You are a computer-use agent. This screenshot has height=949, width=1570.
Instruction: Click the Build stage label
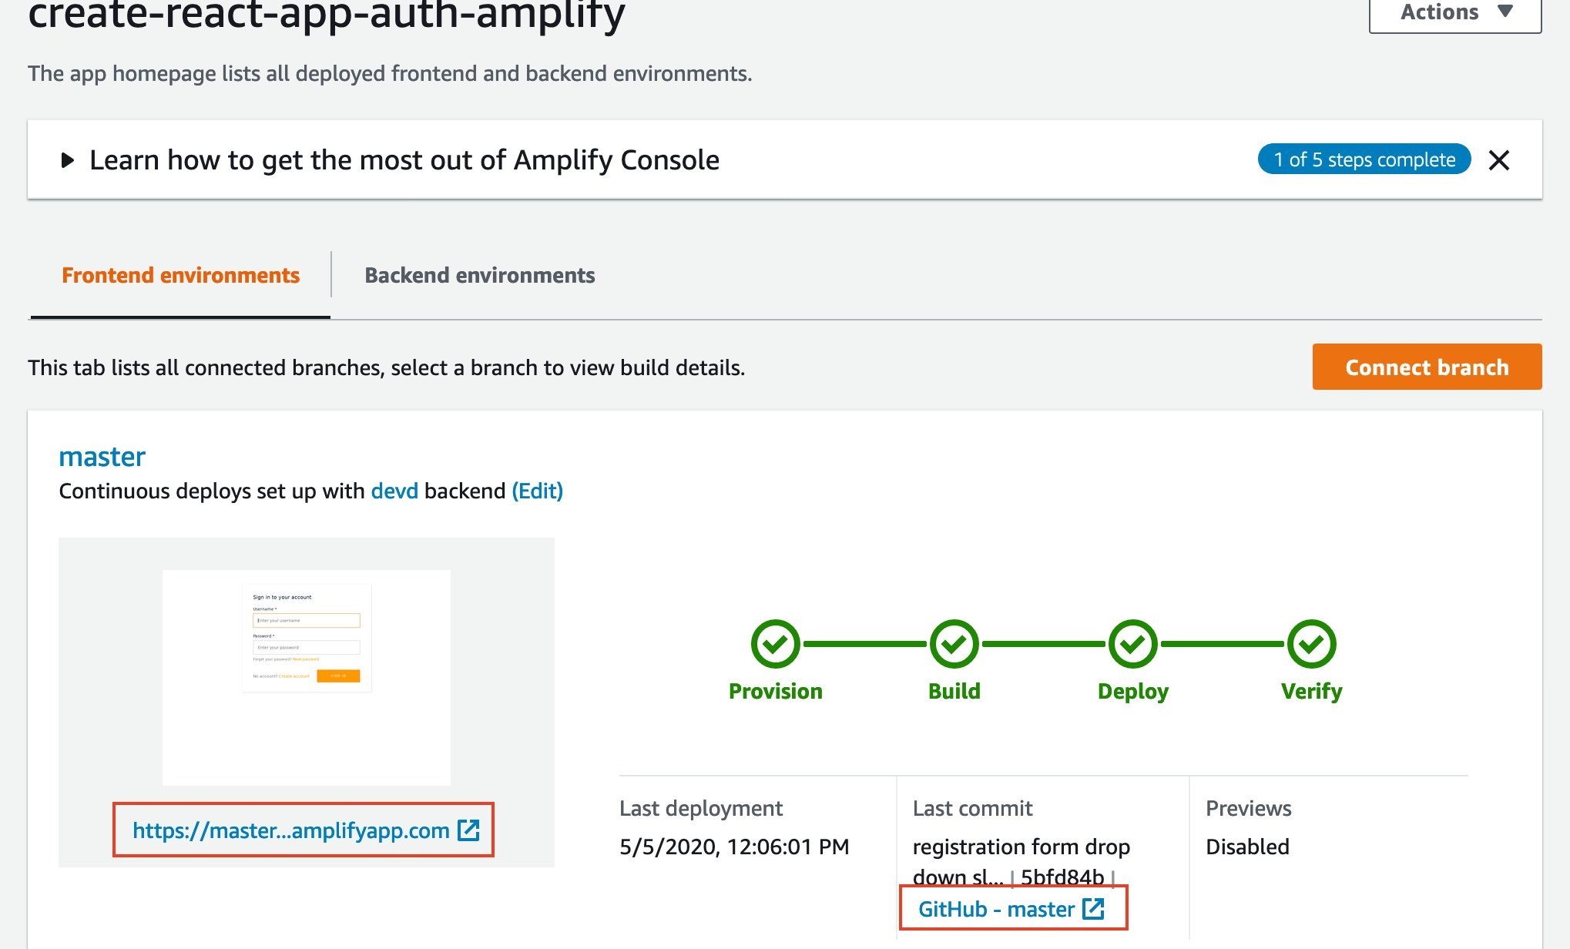click(954, 691)
